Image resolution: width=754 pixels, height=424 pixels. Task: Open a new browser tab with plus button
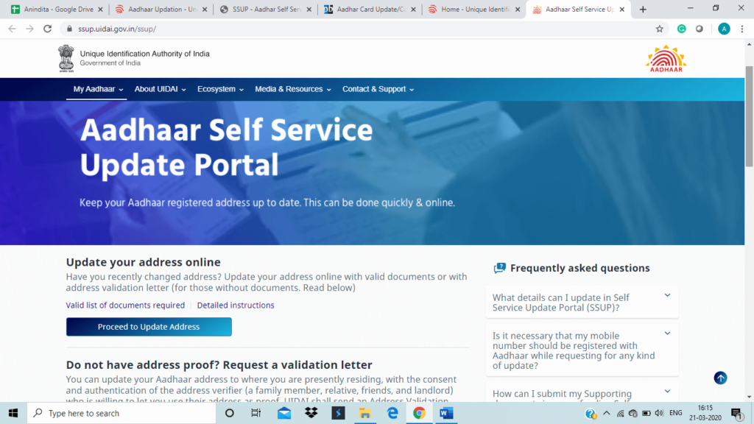pyautogui.click(x=643, y=10)
